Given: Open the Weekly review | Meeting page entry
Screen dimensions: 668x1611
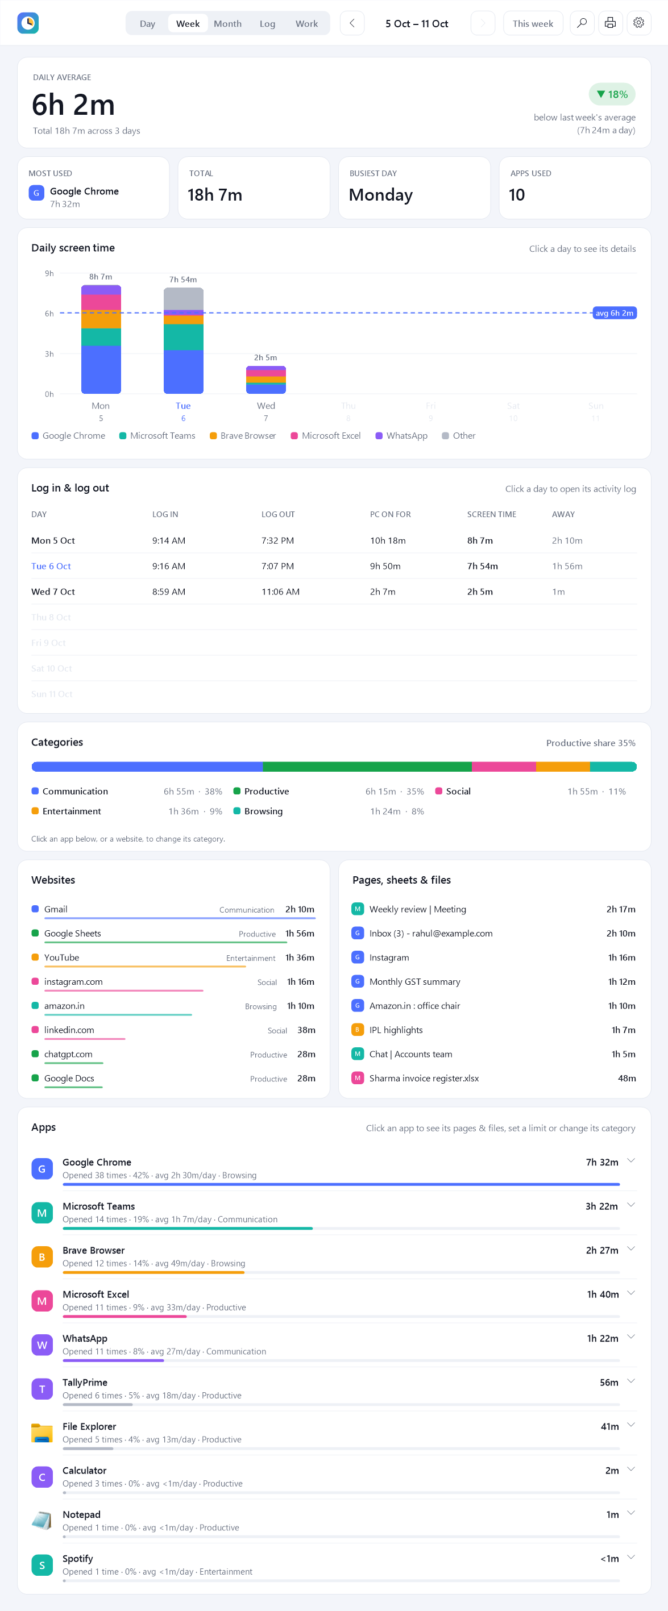Looking at the screenshot, I should click(494, 909).
